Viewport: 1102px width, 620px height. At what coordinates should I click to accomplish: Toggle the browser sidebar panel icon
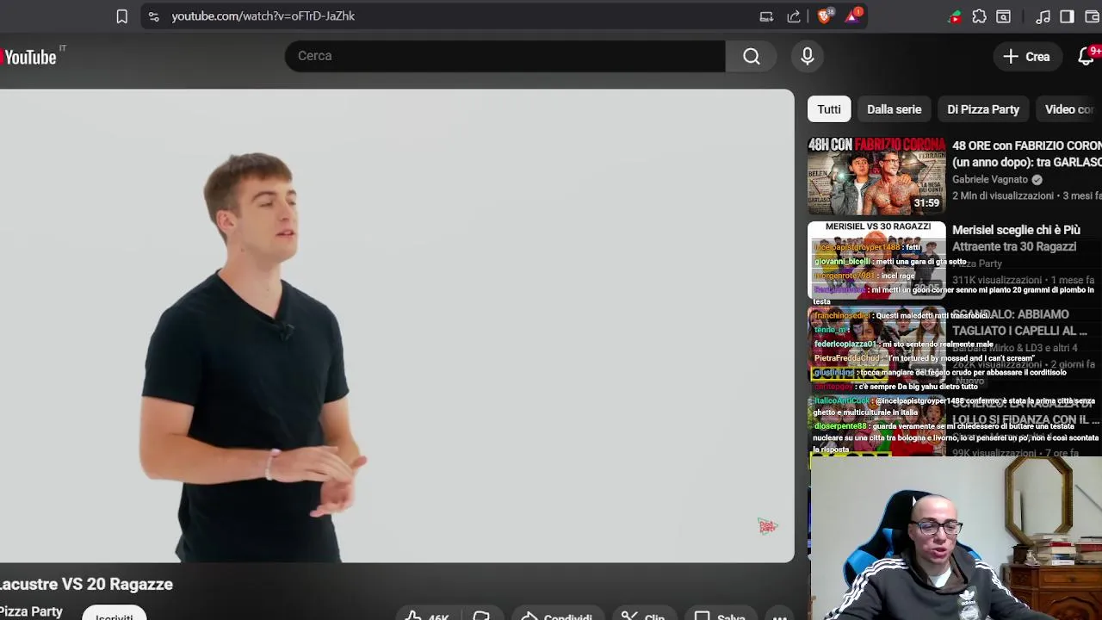pos(1067,16)
